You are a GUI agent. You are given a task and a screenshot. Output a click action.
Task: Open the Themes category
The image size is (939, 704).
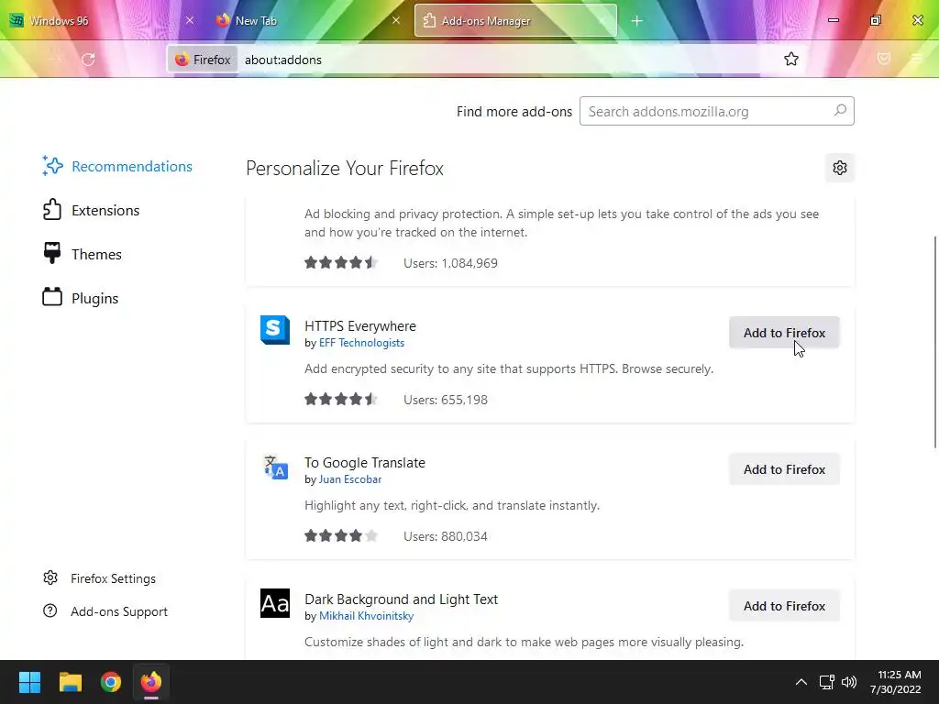tap(82, 255)
